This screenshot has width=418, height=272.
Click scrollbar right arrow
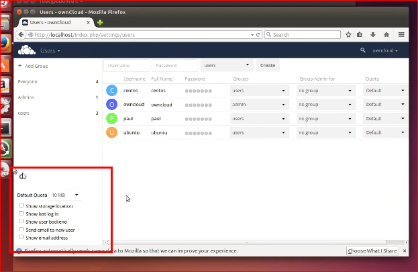point(406,242)
